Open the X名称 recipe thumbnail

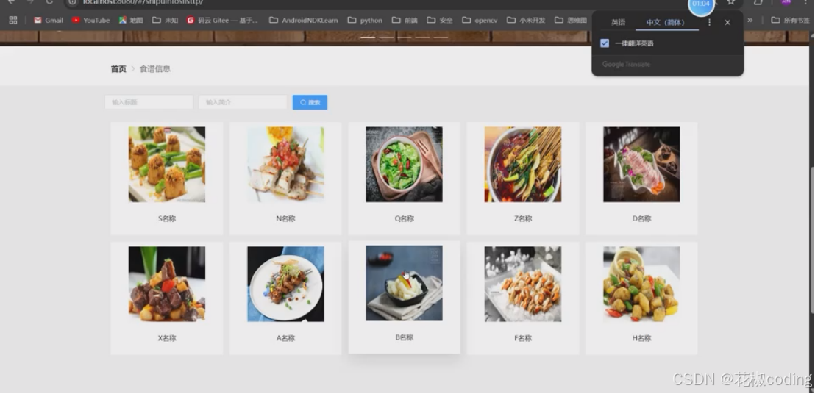click(x=167, y=284)
